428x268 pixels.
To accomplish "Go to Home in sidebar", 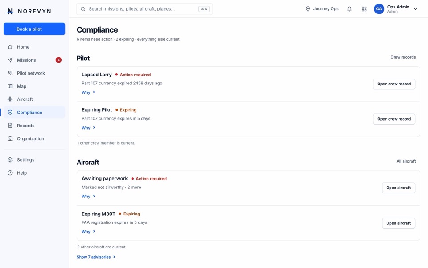I will tap(34, 47).
